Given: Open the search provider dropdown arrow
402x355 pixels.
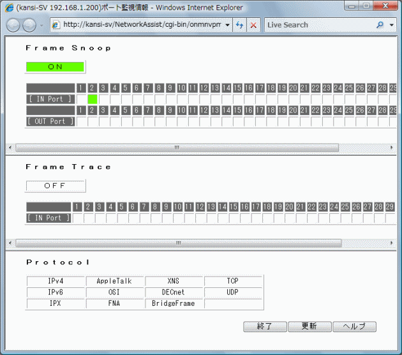Looking at the screenshot, I should tap(392, 25).
